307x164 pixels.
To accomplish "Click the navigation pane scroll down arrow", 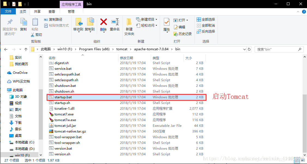I will click(41, 155).
